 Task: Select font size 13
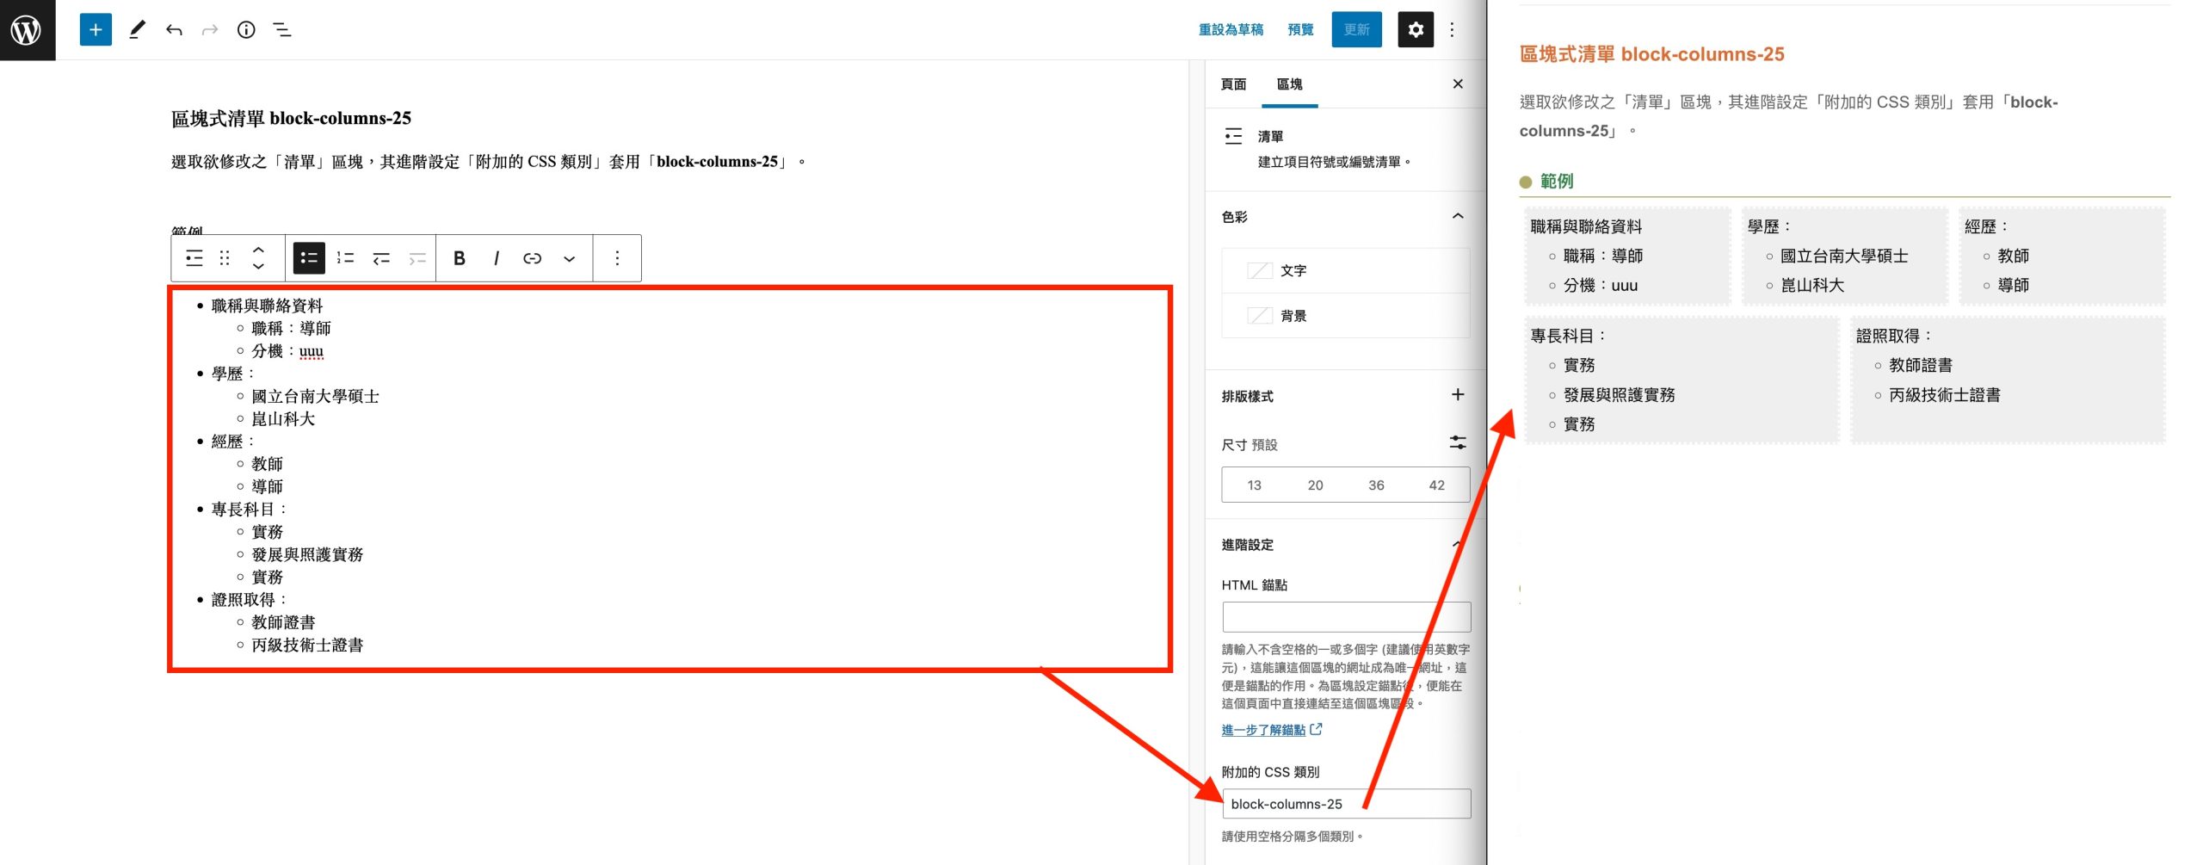(1254, 485)
